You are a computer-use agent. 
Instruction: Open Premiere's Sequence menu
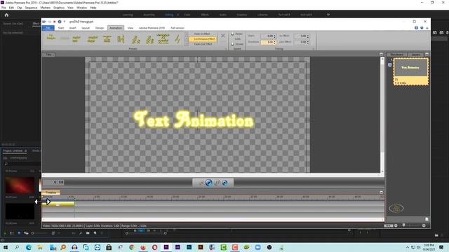pos(31,8)
